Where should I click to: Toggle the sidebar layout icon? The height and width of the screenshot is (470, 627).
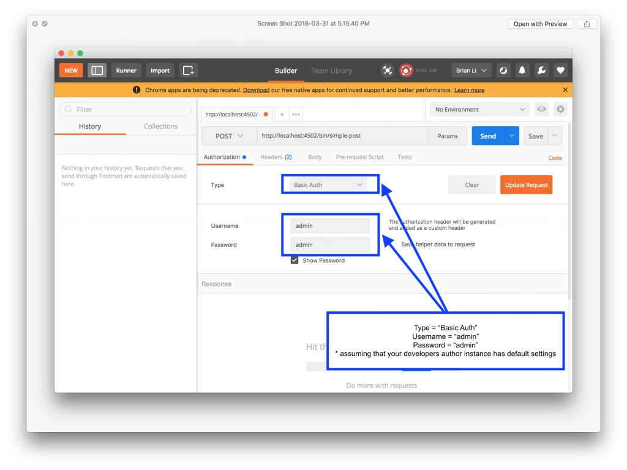point(97,70)
